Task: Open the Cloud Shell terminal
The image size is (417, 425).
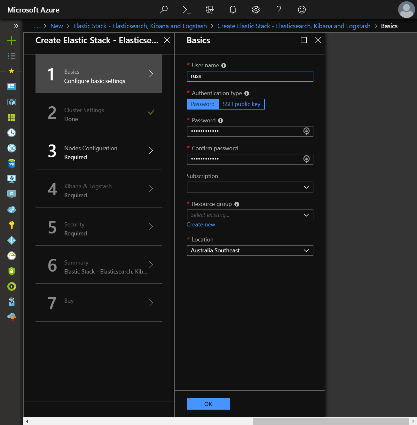Action: [186, 10]
